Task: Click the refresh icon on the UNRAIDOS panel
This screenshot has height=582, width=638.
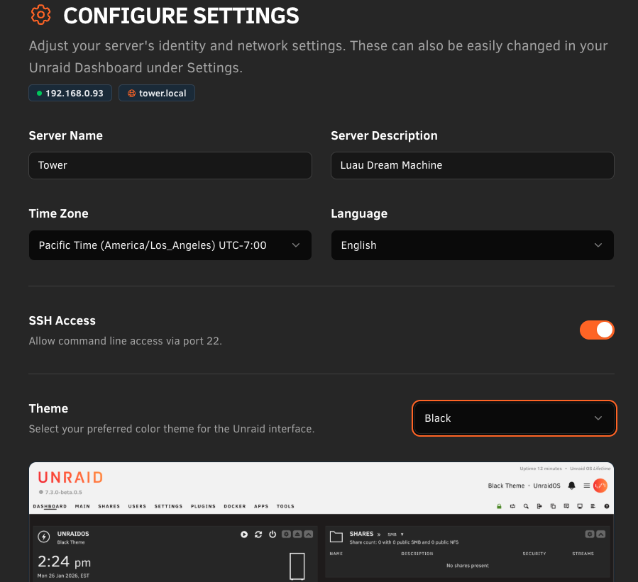Action: 258,537
